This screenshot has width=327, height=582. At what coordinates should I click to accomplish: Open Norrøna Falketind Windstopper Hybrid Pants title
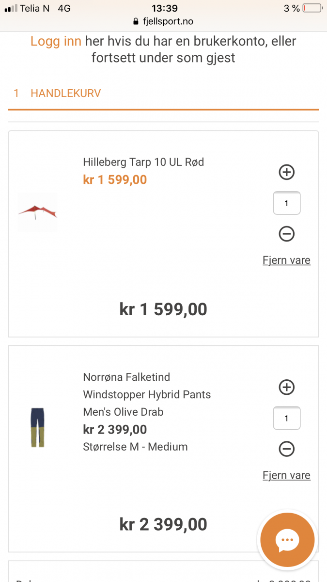147,394
